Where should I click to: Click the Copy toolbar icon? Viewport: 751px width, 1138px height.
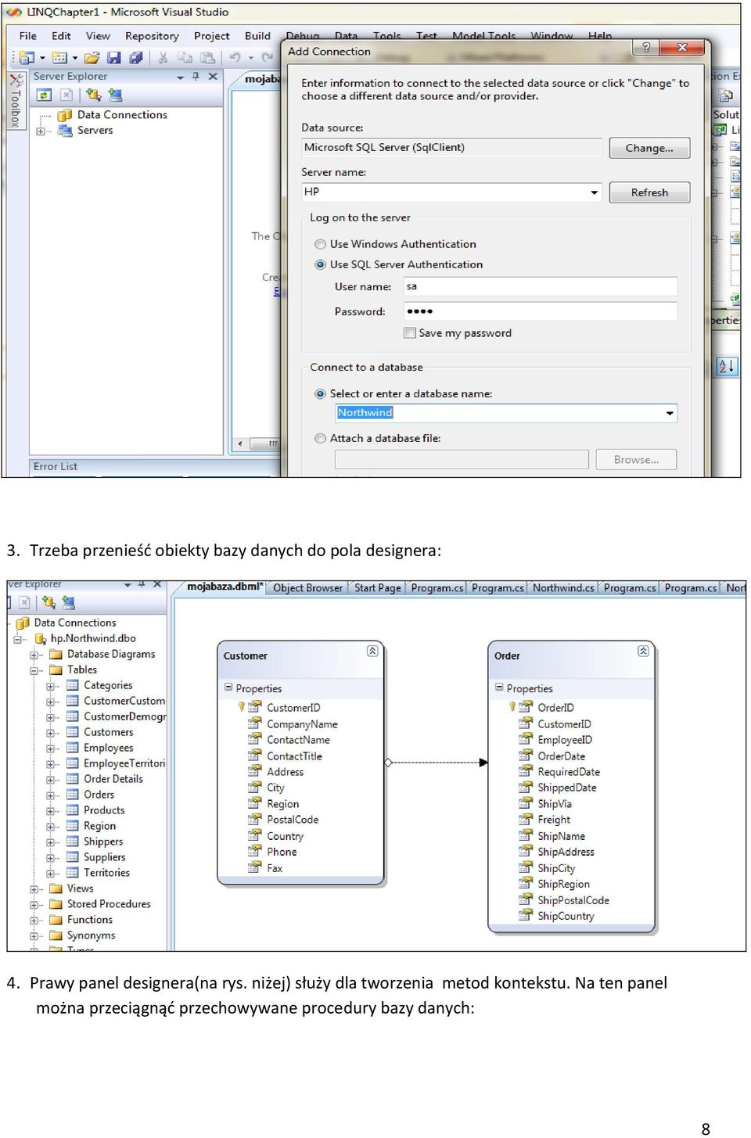tap(185, 58)
